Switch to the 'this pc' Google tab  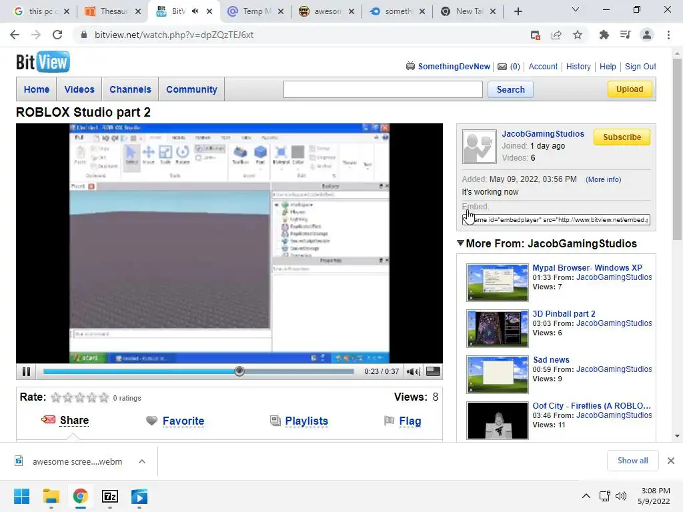point(42,11)
